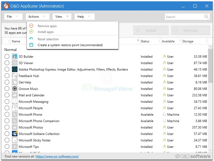Click the Microsoft Solitaire Collection app icon

pyautogui.click(x=15, y=134)
